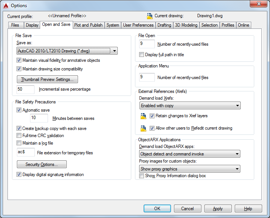Click the drawing icon beside Current drawing label

pos(150,16)
